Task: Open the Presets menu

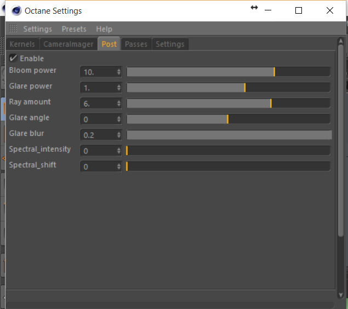Action: pos(74,29)
